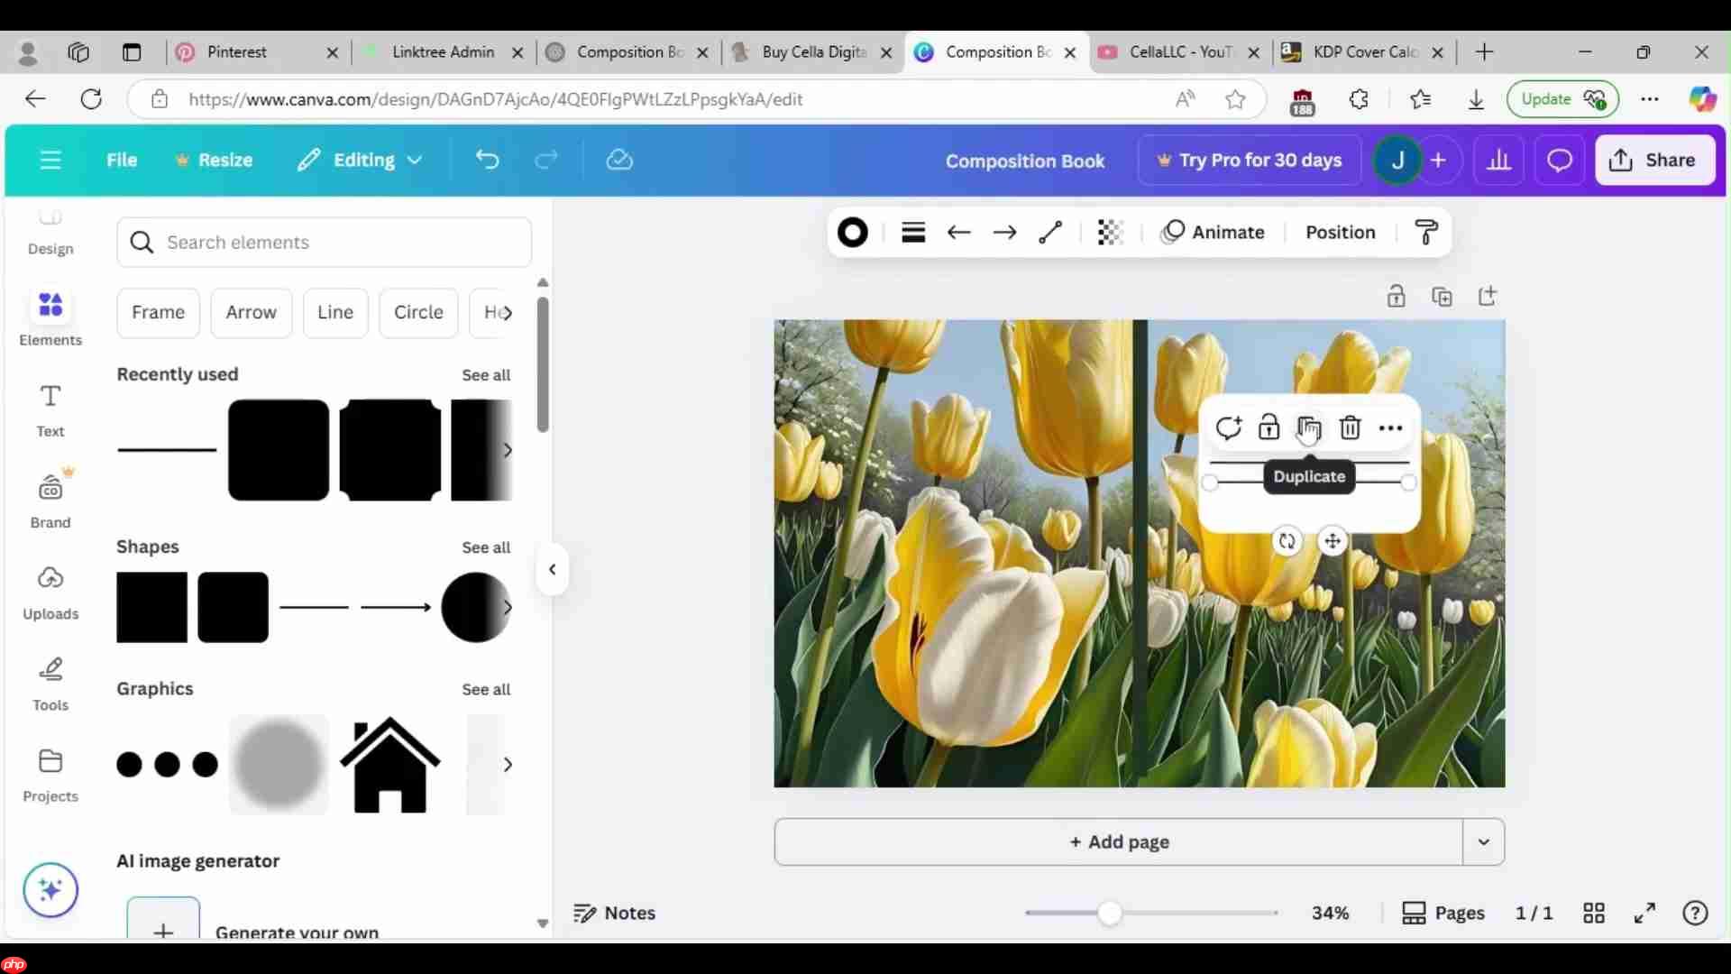The image size is (1731, 974).
Task: Switch to the Pinterest browser tab
Action: point(236,52)
